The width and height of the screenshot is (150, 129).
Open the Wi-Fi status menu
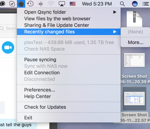pyautogui.click(x=51, y=4)
